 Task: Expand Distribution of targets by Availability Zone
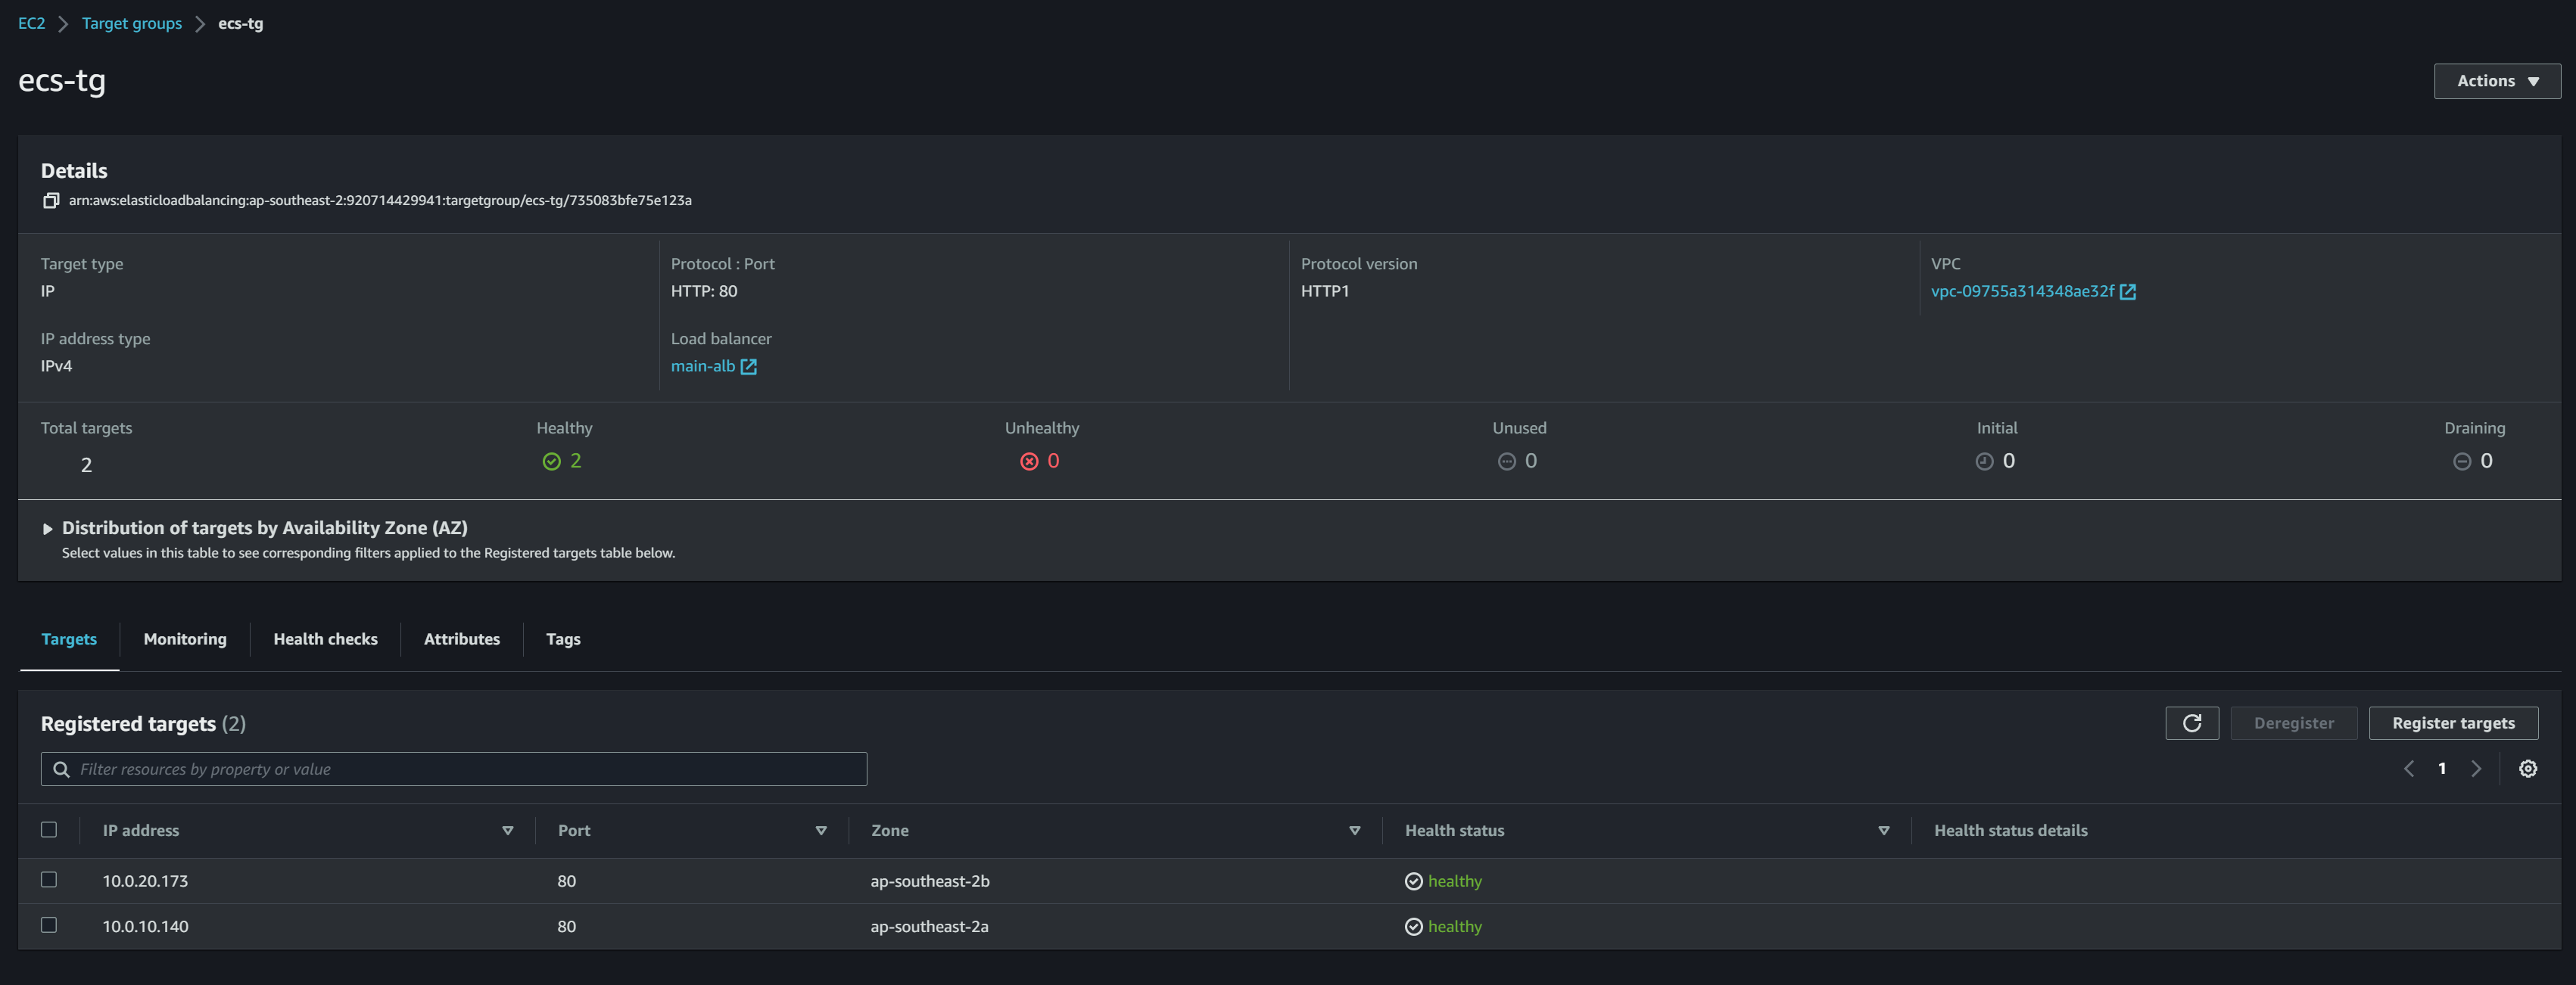[47, 529]
